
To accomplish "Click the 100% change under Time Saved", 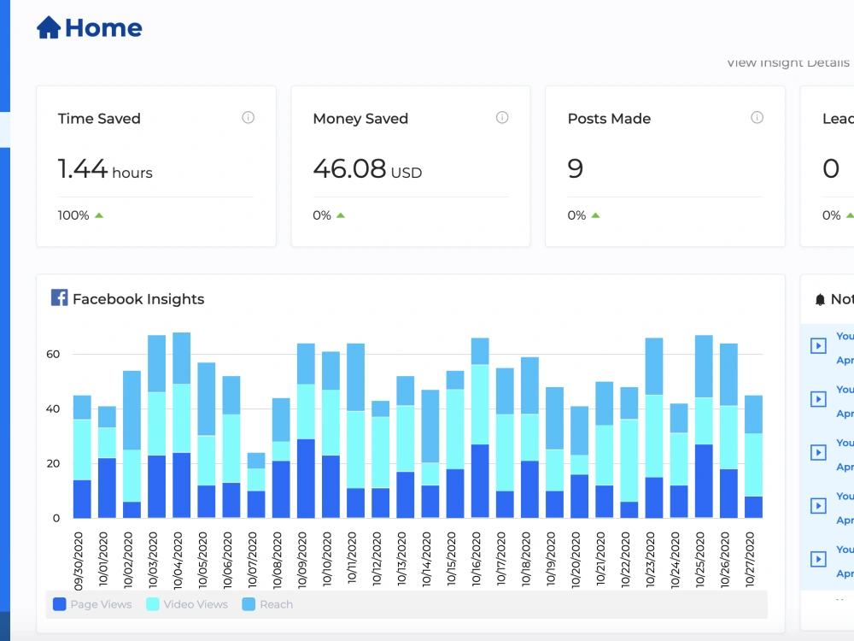I will (73, 215).
